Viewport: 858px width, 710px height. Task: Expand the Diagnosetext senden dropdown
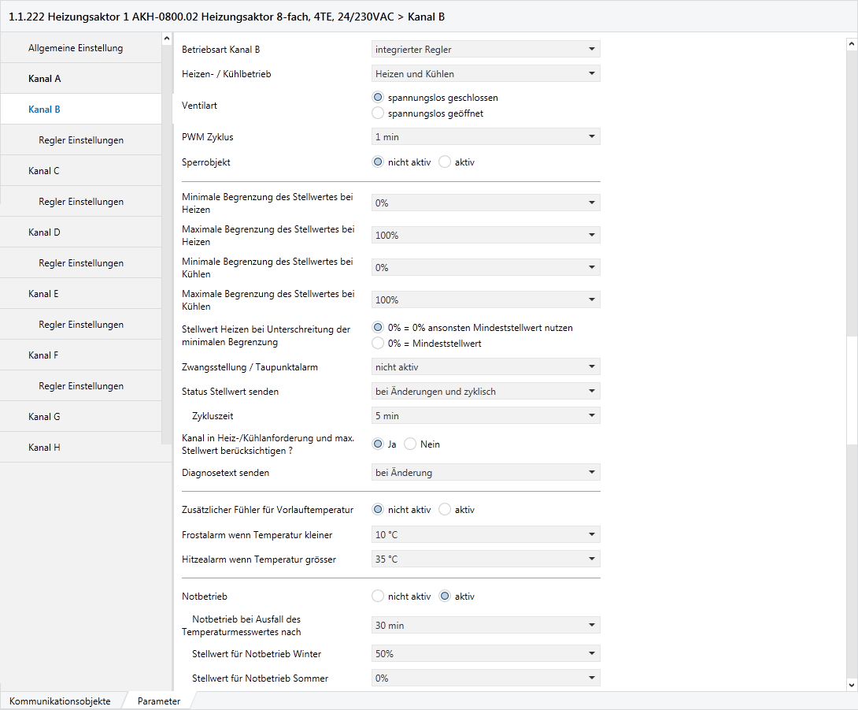[486, 473]
